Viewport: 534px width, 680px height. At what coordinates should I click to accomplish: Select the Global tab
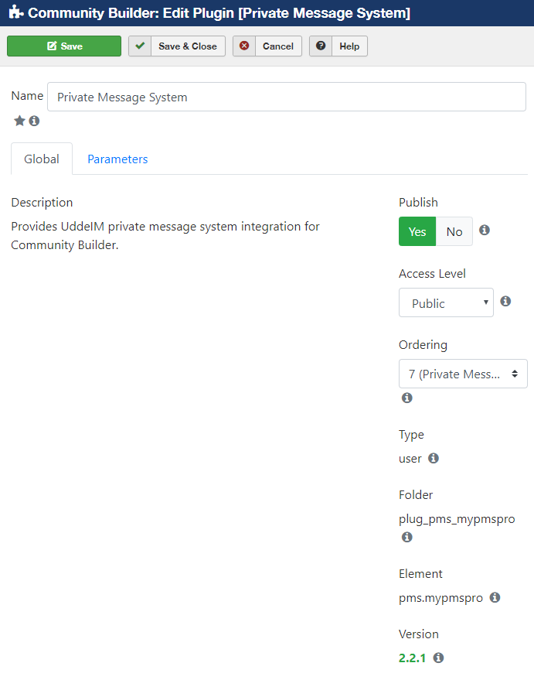point(42,159)
